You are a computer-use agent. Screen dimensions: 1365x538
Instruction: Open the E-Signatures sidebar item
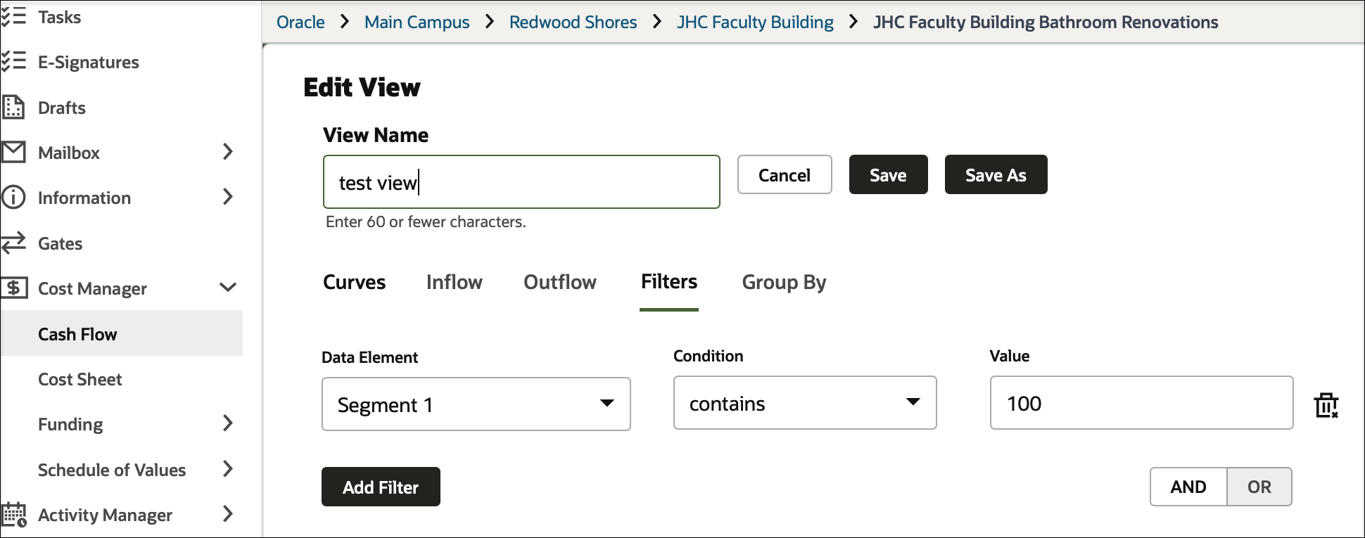point(89,62)
